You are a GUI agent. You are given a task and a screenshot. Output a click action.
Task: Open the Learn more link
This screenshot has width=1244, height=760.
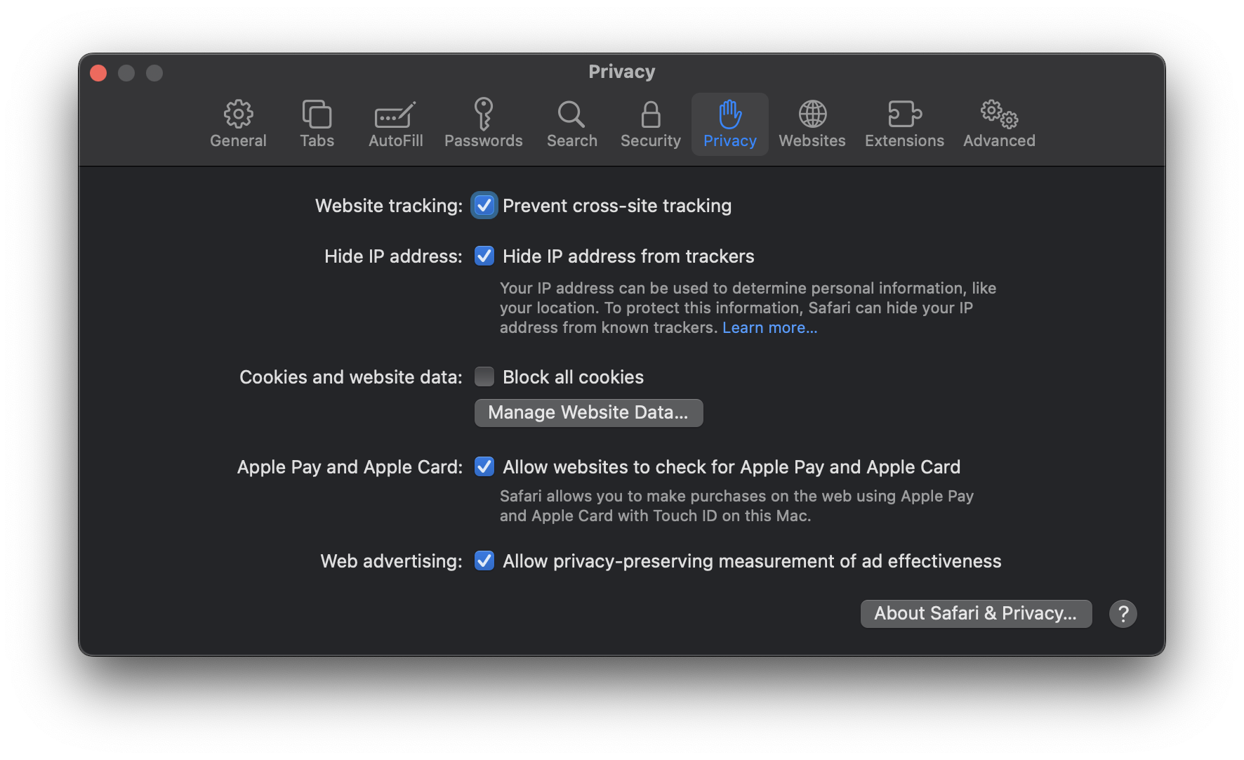click(769, 327)
